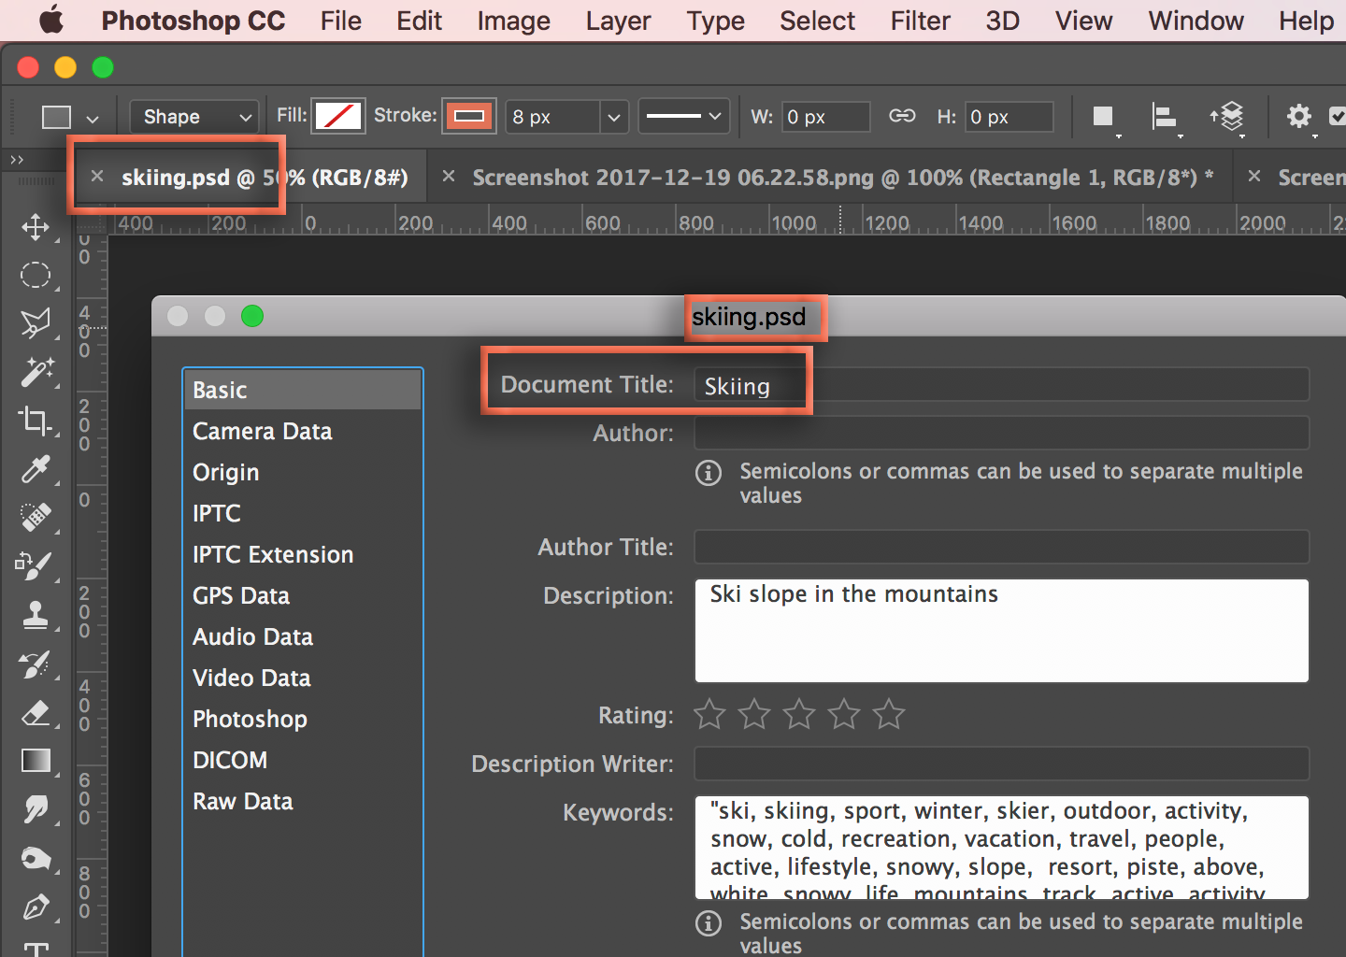The height and width of the screenshot is (957, 1346).
Task: Select the Crop tool
Action: point(36,421)
